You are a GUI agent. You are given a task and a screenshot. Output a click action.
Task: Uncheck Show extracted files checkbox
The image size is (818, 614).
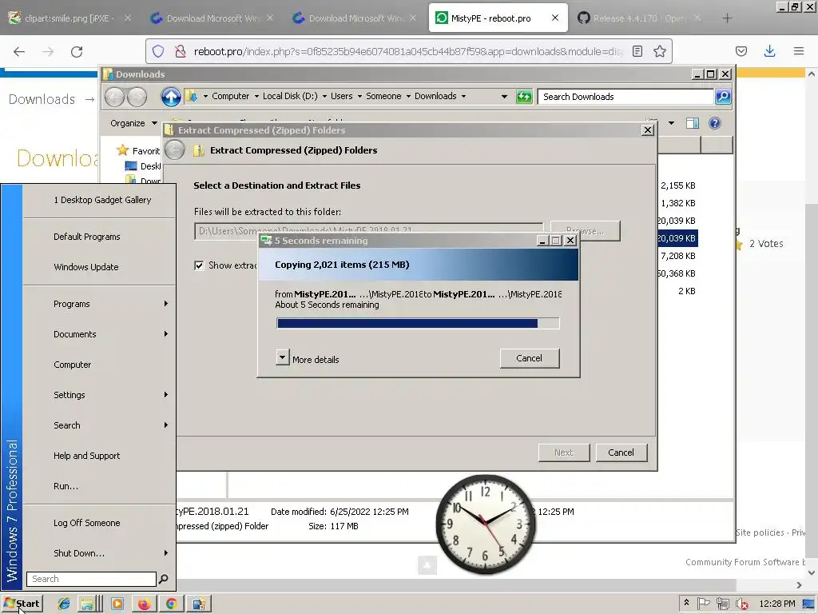pyautogui.click(x=199, y=265)
